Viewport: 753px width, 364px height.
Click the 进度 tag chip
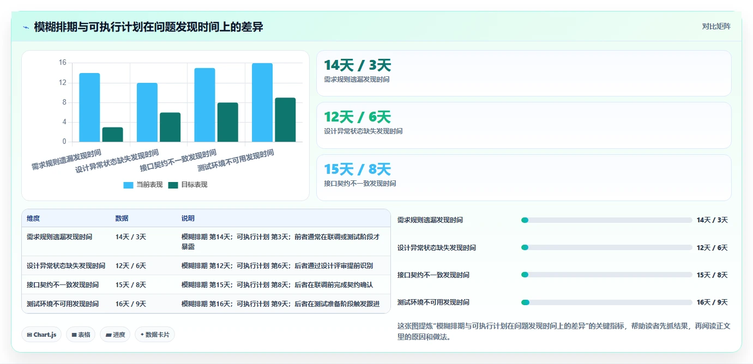pos(115,335)
